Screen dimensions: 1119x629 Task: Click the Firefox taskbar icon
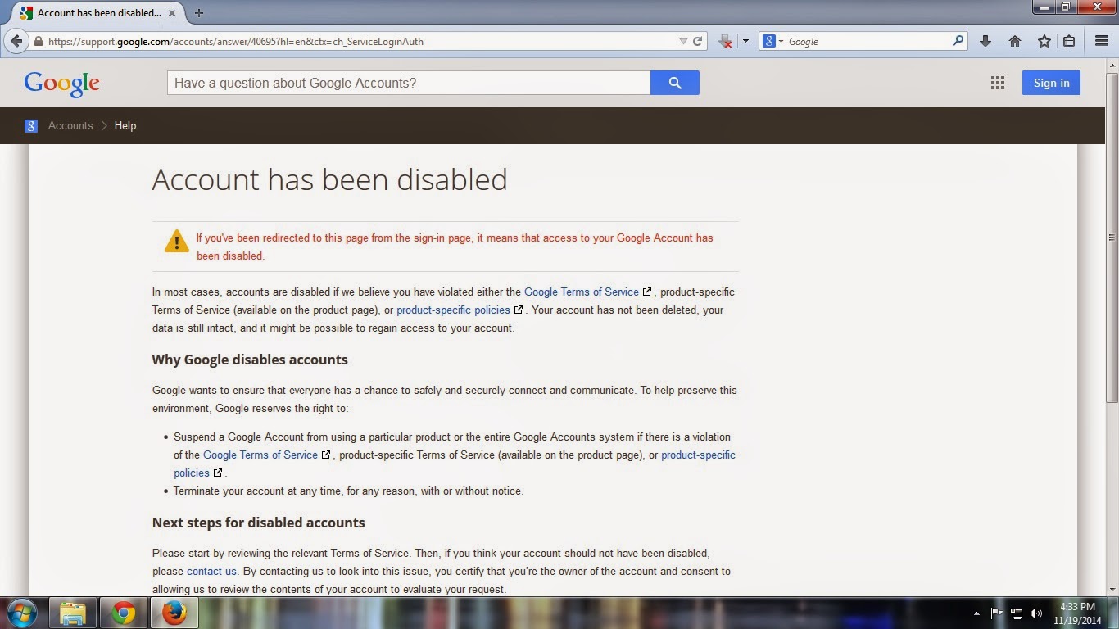coord(174,613)
